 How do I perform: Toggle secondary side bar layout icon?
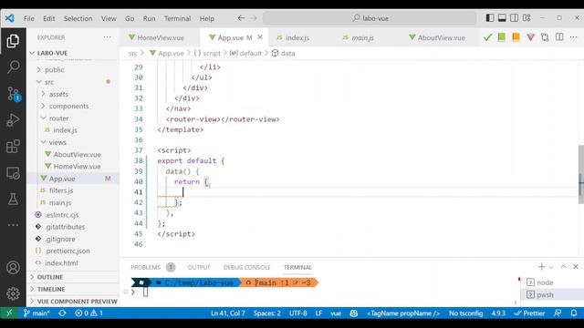click(x=515, y=18)
